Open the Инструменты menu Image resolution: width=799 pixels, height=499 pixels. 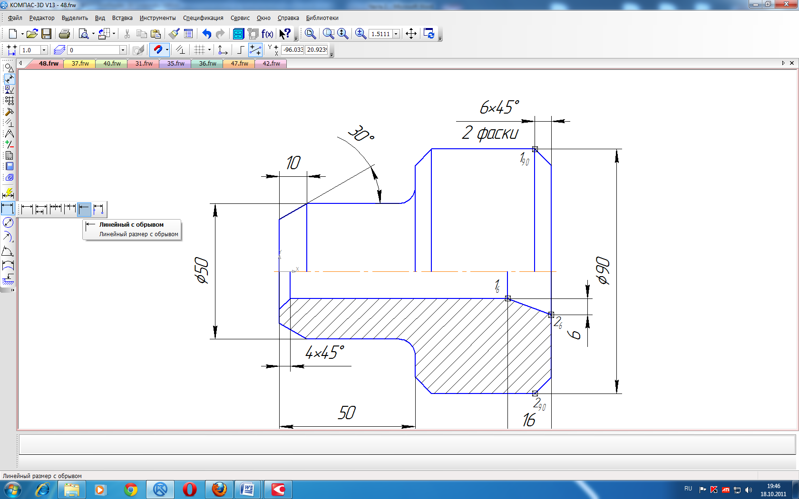pyautogui.click(x=157, y=18)
